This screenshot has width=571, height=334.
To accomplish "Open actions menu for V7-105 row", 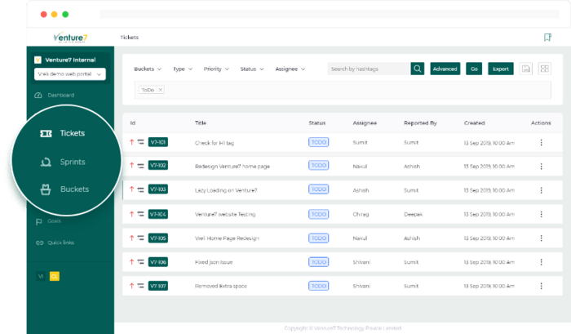I will [x=541, y=238].
